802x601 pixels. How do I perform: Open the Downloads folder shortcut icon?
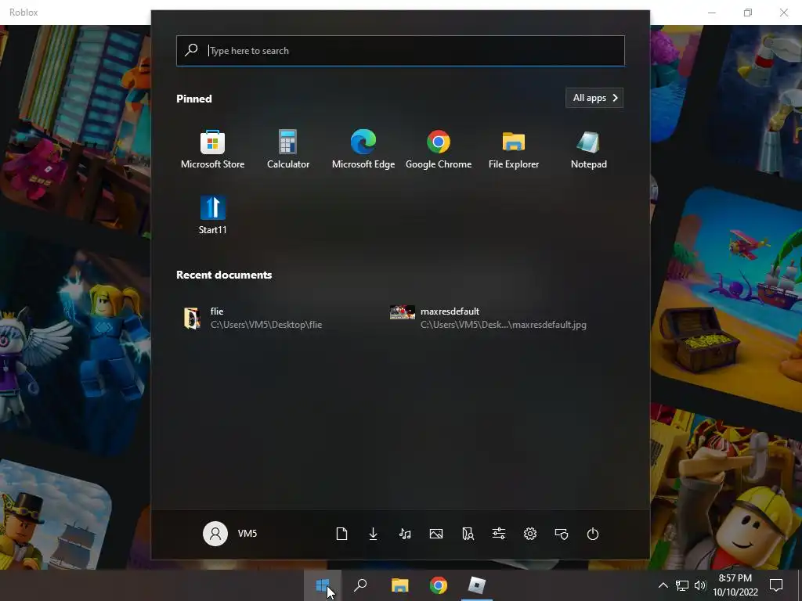[x=374, y=534]
